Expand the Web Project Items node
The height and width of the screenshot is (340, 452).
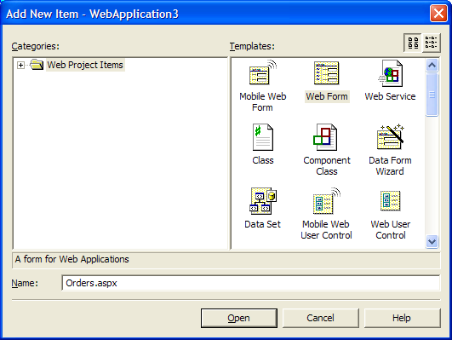[x=20, y=66]
